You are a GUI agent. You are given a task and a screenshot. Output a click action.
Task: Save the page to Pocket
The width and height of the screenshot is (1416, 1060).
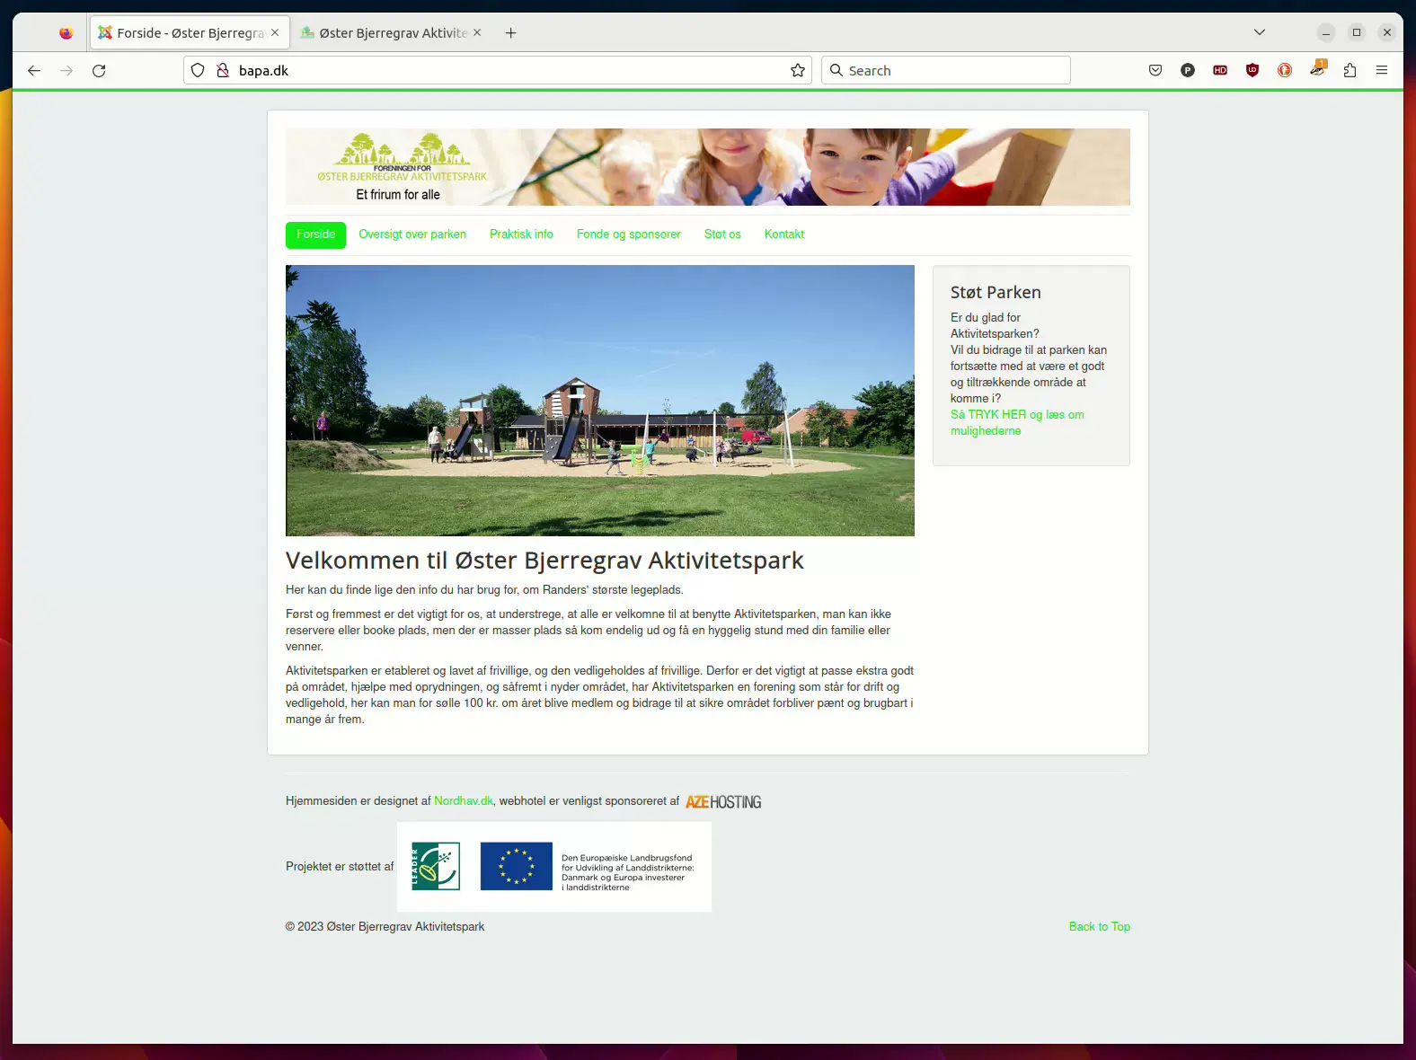[x=1155, y=70]
